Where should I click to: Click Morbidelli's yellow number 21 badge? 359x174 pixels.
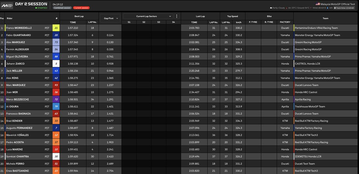(x=56, y=28)
